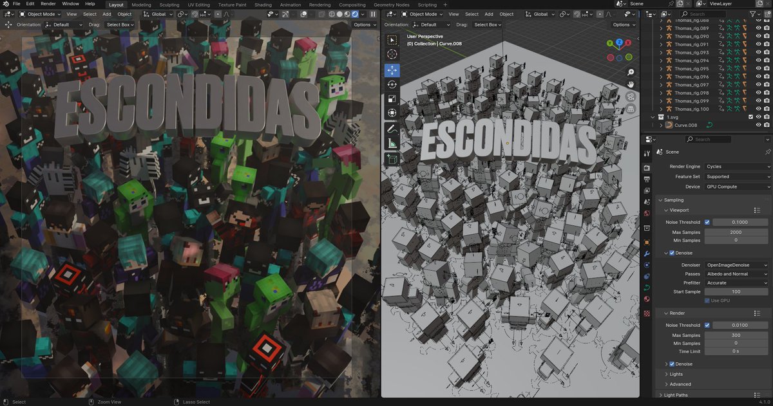Open the Render properties tab
The width and height of the screenshot is (773, 406).
pyautogui.click(x=647, y=169)
